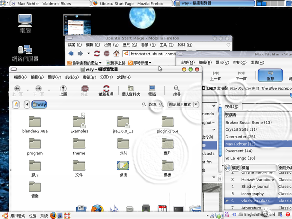The width and height of the screenshot is (292, 219).
Task: Click the music player 搜尋 search field
Action: (x=267, y=107)
